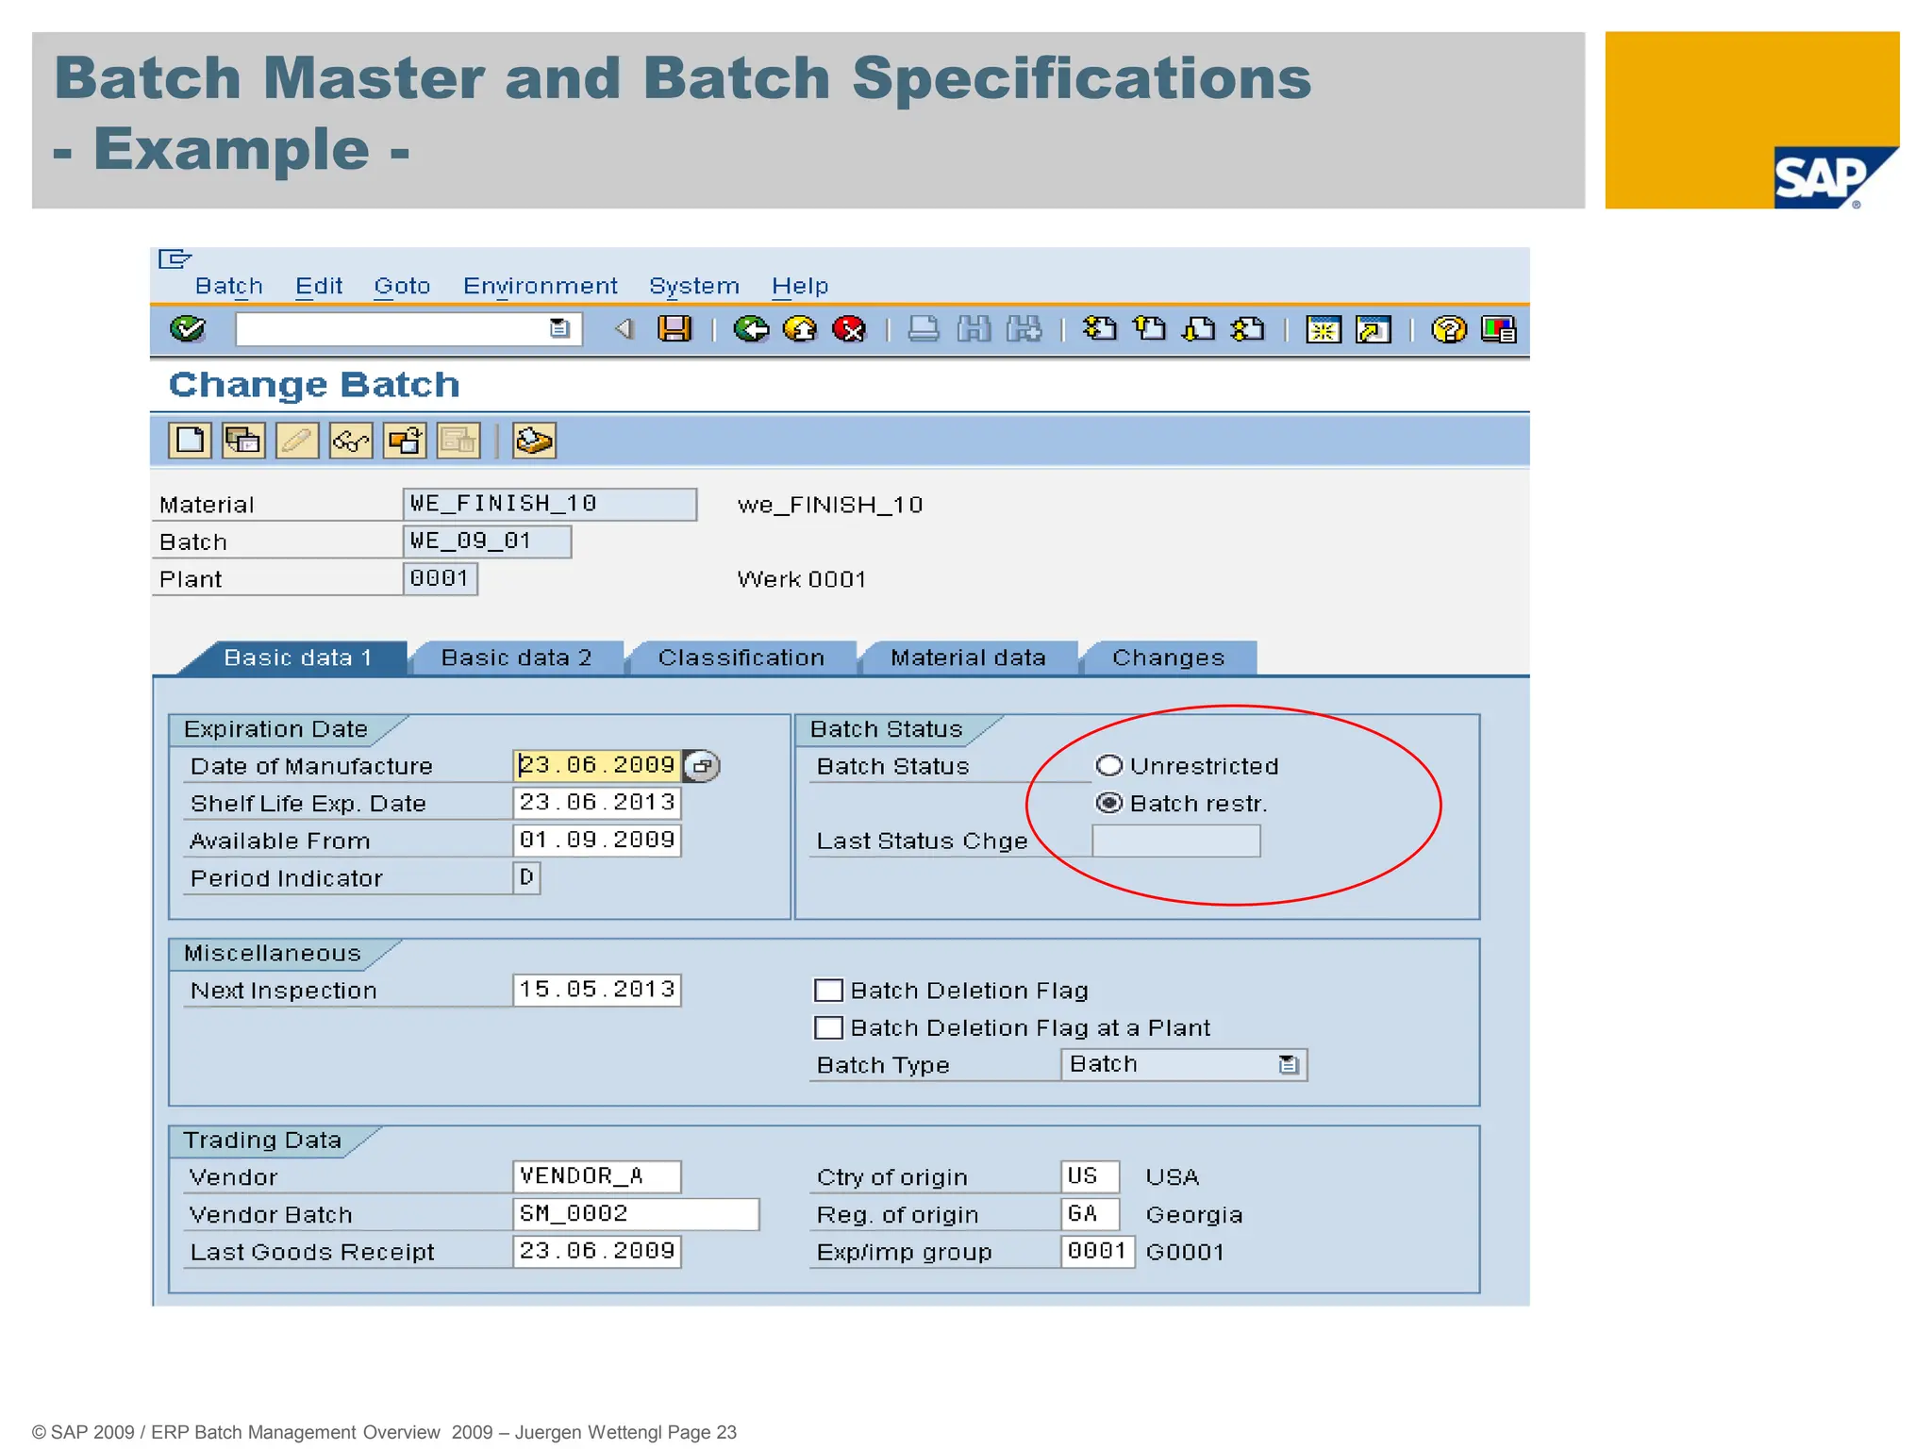Click the First Page icon
This screenshot has width=1932, height=1449.
coord(1100,329)
